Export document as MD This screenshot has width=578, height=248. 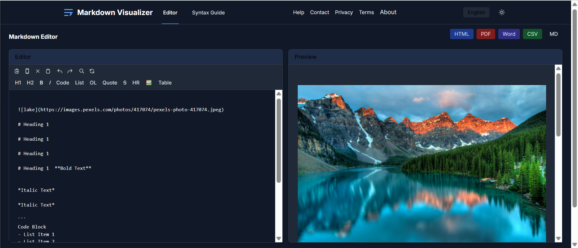coord(554,34)
